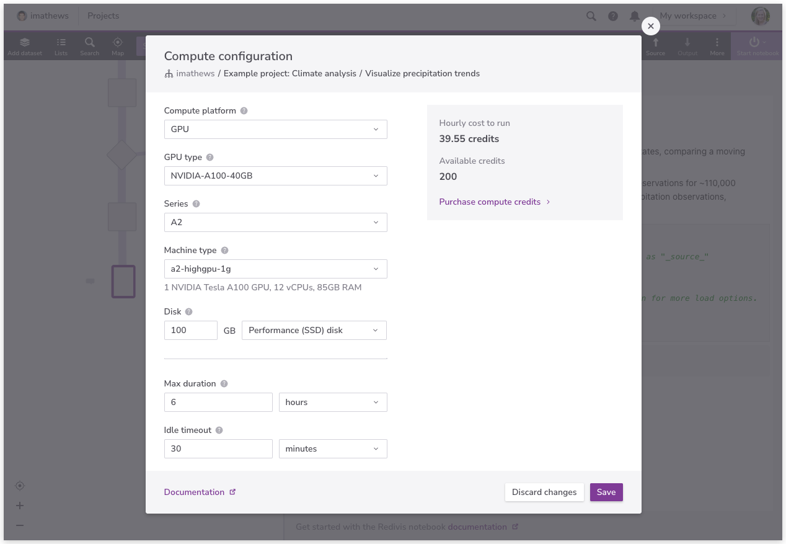The width and height of the screenshot is (786, 544).
Task: Click help icon next to Idle timeout
Action: (219, 430)
